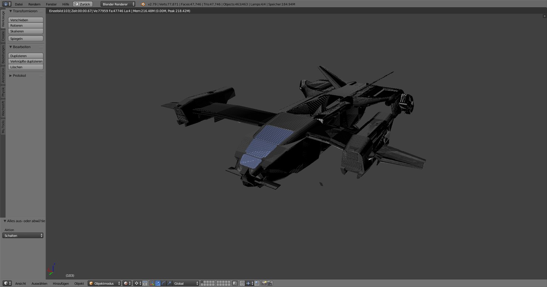
Task: Activate the scale manipulator icon
Action: click(x=170, y=283)
